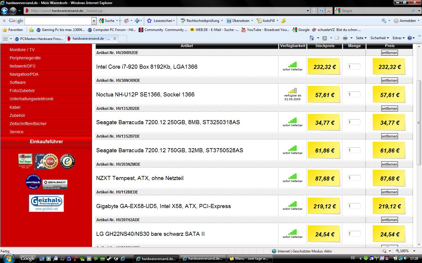Viewport: 422px width, 263px height.
Task: Open the Monitore / TV category
Action: click(22, 50)
